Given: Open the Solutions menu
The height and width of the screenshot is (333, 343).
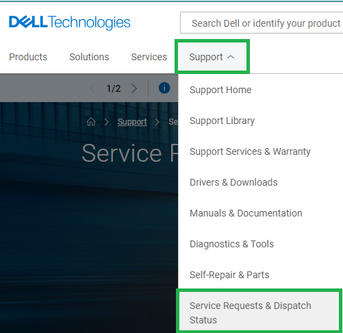Looking at the screenshot, I should [89, 57].
